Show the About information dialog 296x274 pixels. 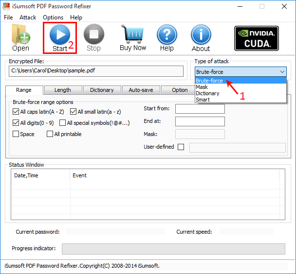tap(201, 38)
